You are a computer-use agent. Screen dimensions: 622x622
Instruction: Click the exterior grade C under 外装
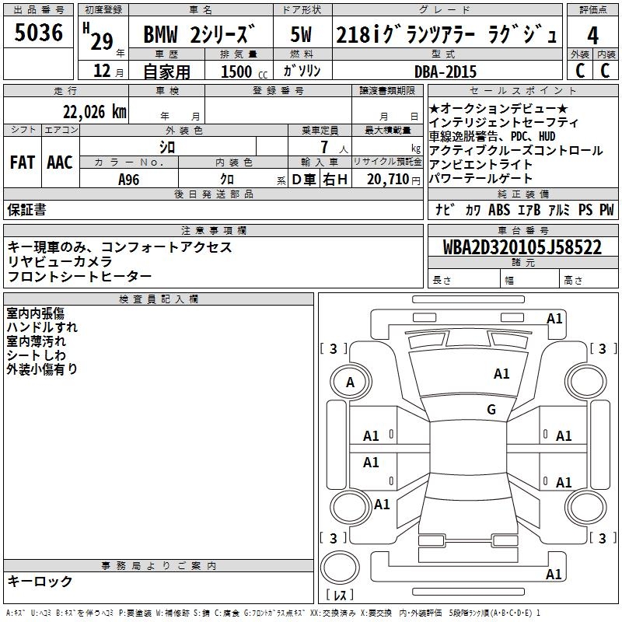point(580,71)
